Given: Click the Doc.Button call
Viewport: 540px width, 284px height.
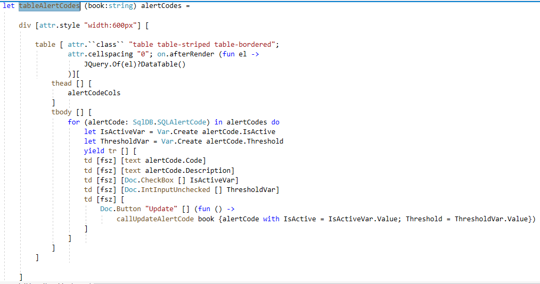Looking at the screenshot, I should pyautogui.click(x=120, y=209).
